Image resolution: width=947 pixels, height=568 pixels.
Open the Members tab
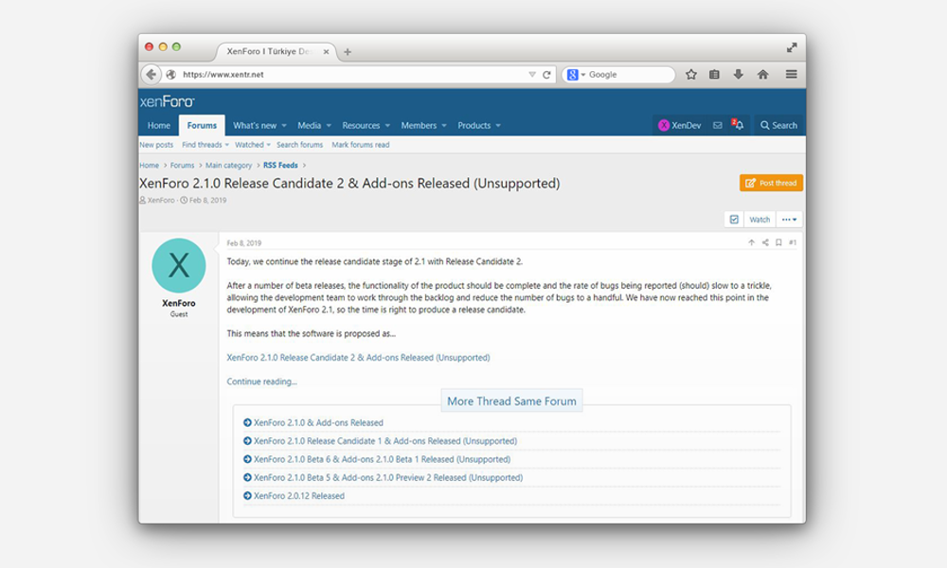419,126
